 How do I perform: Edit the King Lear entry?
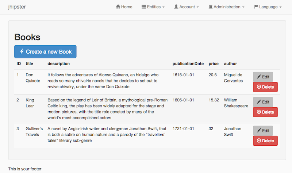pos(263,102)
